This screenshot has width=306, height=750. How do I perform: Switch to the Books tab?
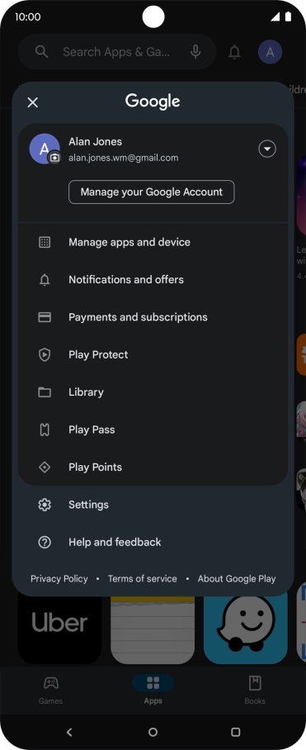click(x=255, y=691)
